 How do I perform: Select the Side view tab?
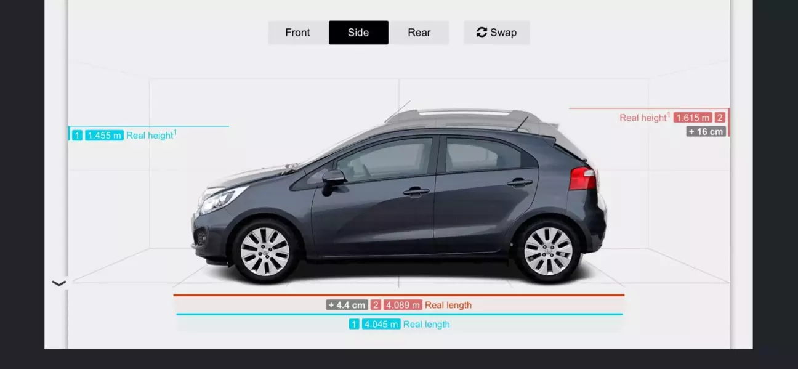point(358,33)
